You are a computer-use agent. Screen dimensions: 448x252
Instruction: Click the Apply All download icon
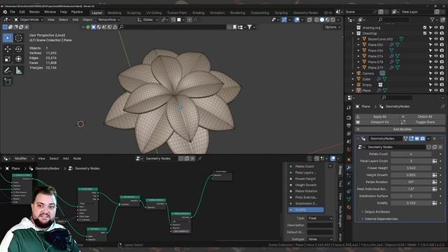tap(358, 117)
